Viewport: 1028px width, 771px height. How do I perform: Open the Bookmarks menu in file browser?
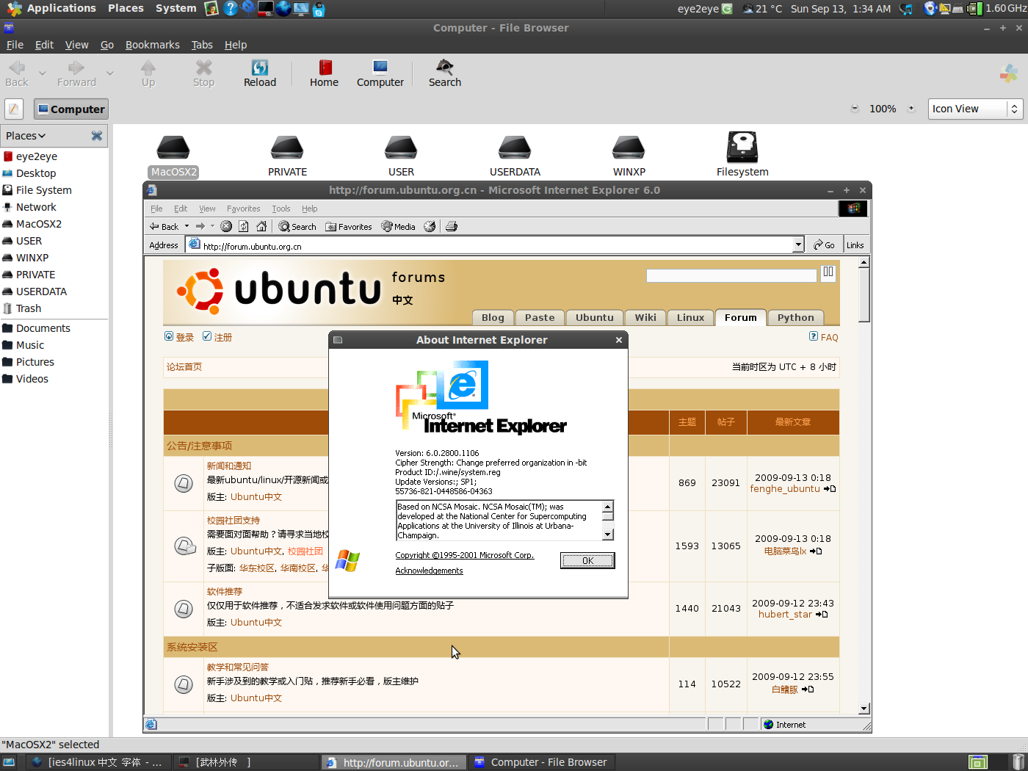point(152,45)
